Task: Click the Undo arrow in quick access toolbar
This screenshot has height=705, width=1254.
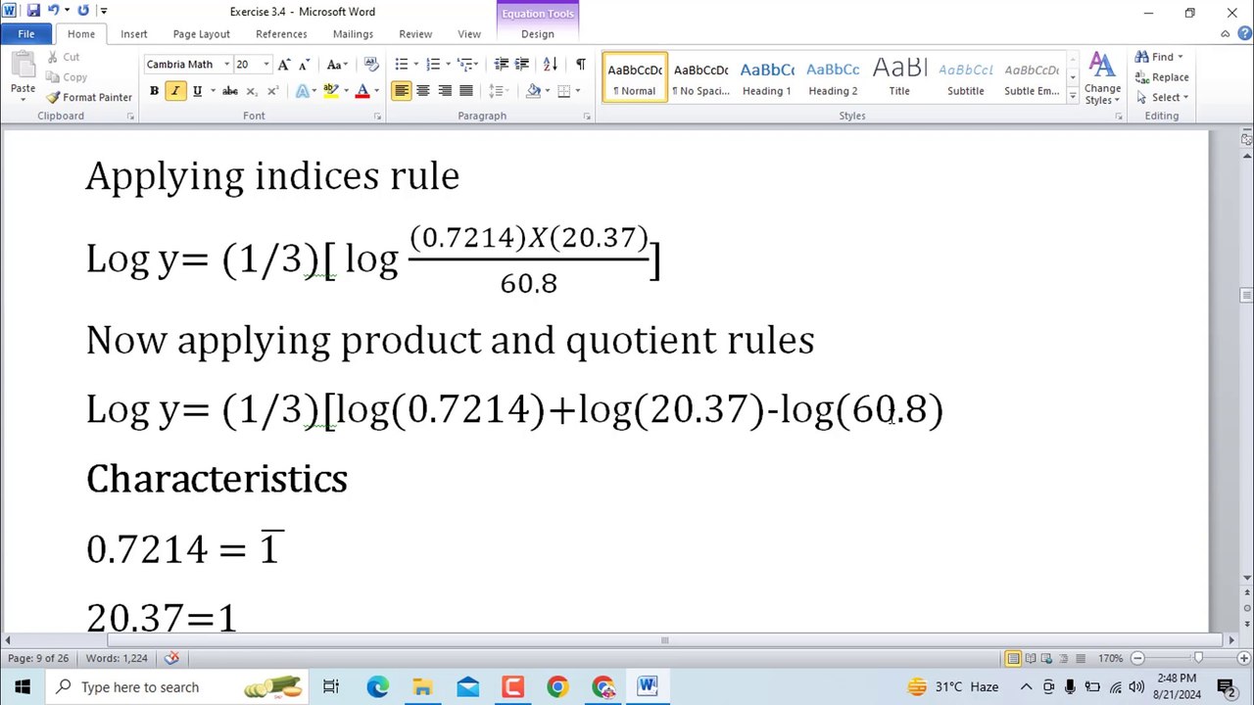Action: [x=54, y=11]
